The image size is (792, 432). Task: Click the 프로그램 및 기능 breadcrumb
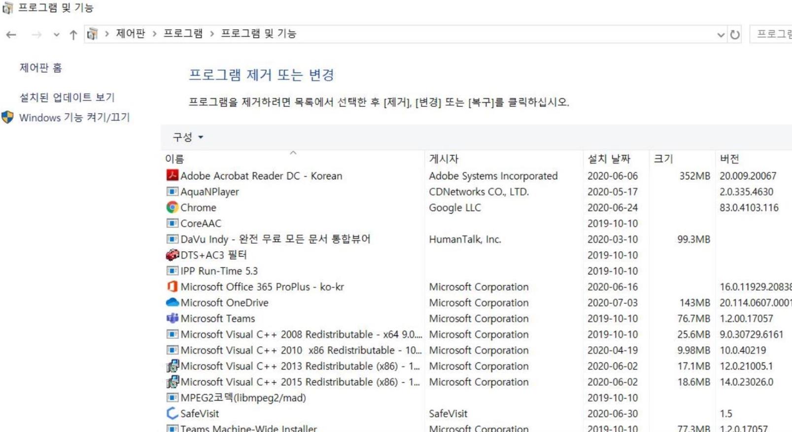tap(259, 33)
